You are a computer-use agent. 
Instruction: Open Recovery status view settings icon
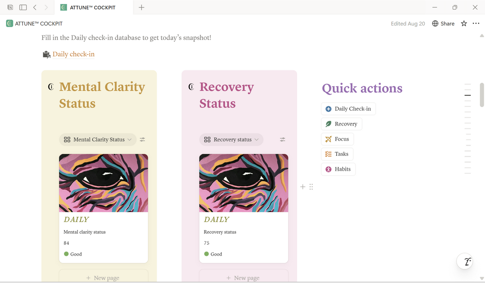pyautogui.click(x=283, y=139)
